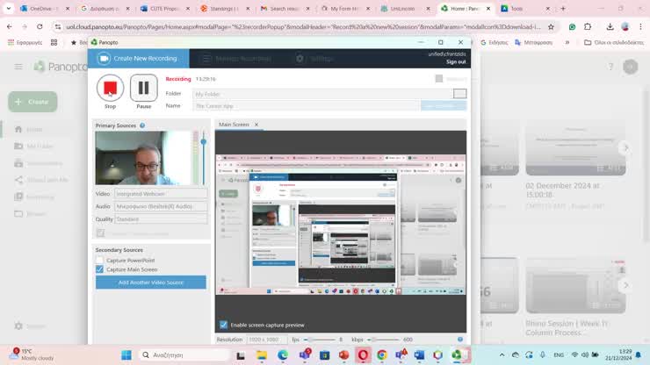
Task: Expand the hidden bookmarks chevron
Action: [567, 42]
